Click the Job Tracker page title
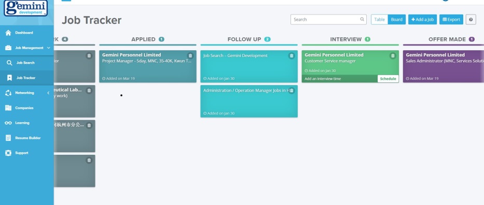Screen dimensions: 484x205 91,20
